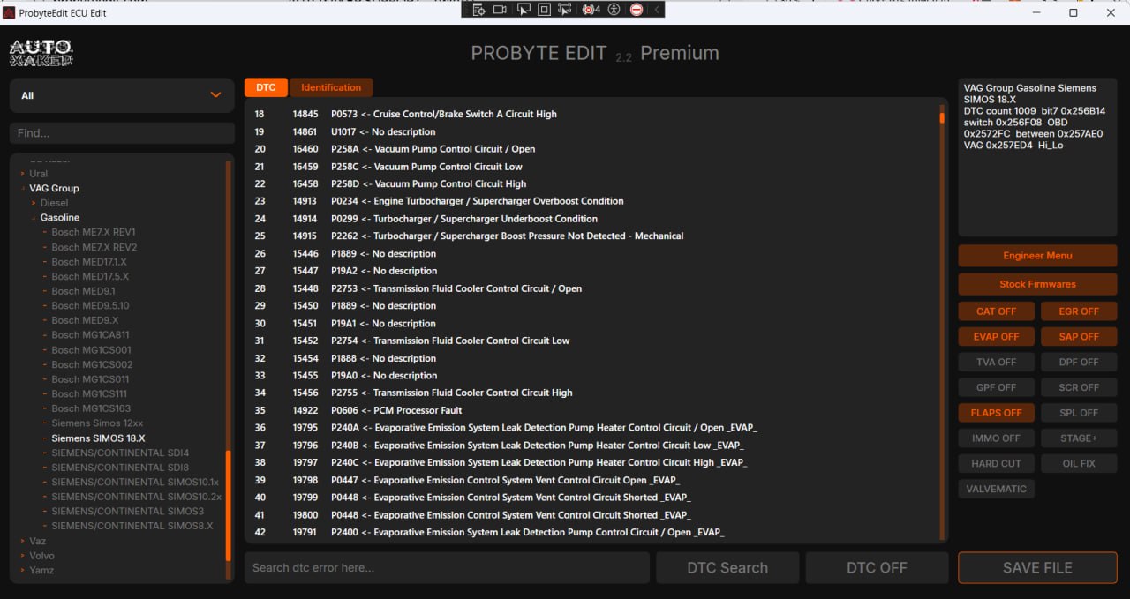This screenshot has height=599, width=1130.
Task: Collapse the debug toolbar with the chevron
Action: click(x=657, y=10)
